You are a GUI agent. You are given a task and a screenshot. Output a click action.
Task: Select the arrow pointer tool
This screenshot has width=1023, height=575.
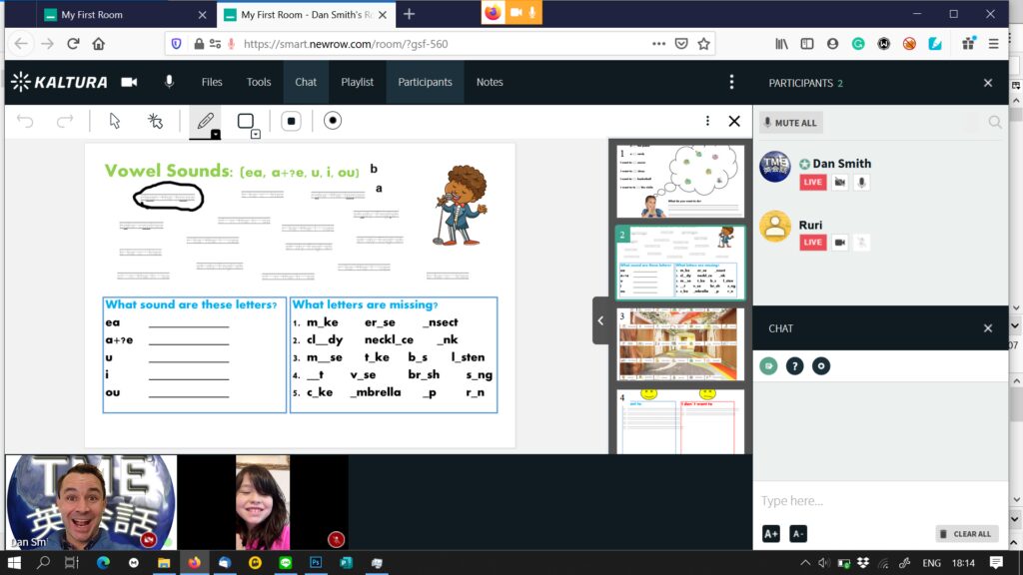(115, 121)
